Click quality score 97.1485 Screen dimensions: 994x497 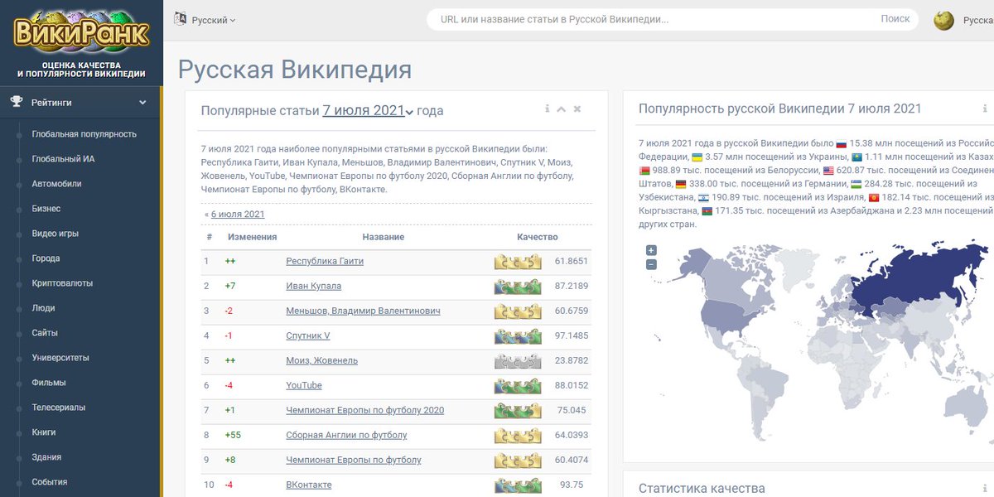pos(571,335)
